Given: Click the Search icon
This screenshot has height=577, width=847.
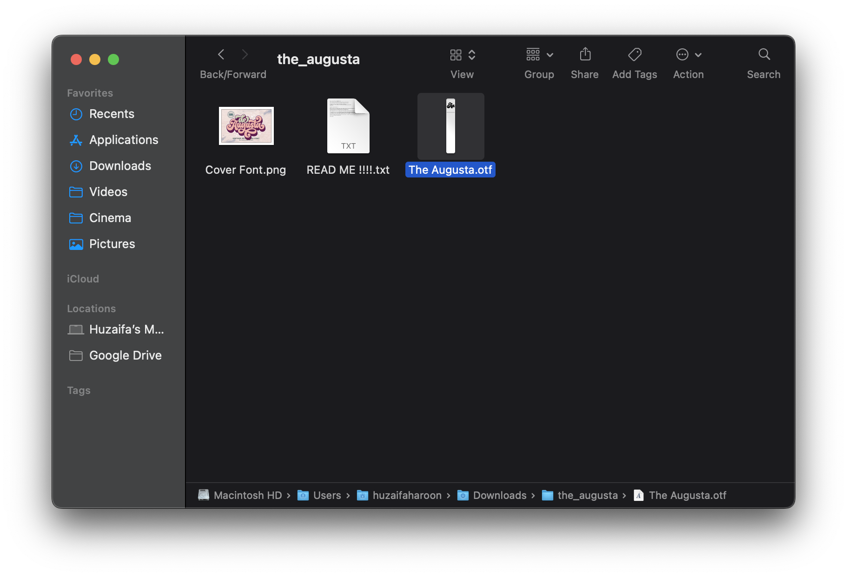Looking at the screenshot, I should click(x=764, y=54).
